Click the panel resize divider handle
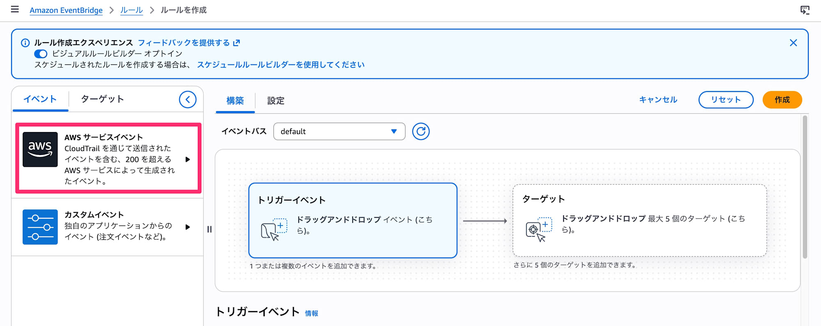821x326 pixels. (x=209, y=229)
